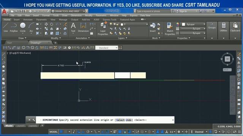
Task: Select the Text annotation tool
Action: point(73,27)
